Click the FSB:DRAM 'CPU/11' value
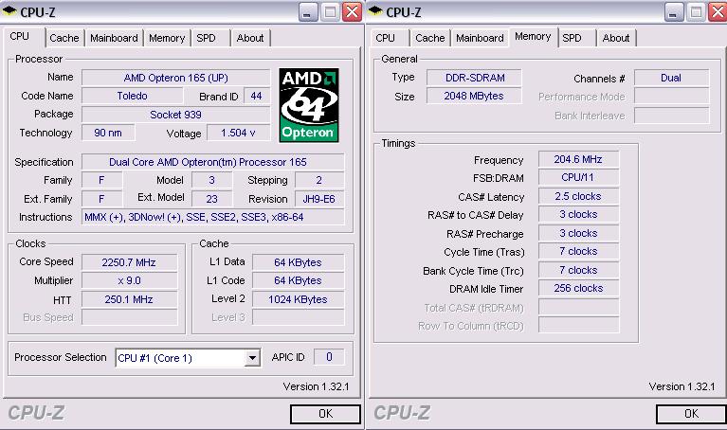727x430 pixels. 578,177
